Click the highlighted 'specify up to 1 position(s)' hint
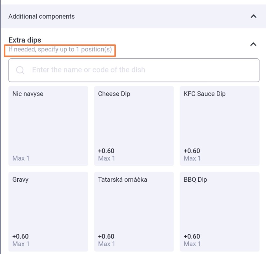 point(60,49)
